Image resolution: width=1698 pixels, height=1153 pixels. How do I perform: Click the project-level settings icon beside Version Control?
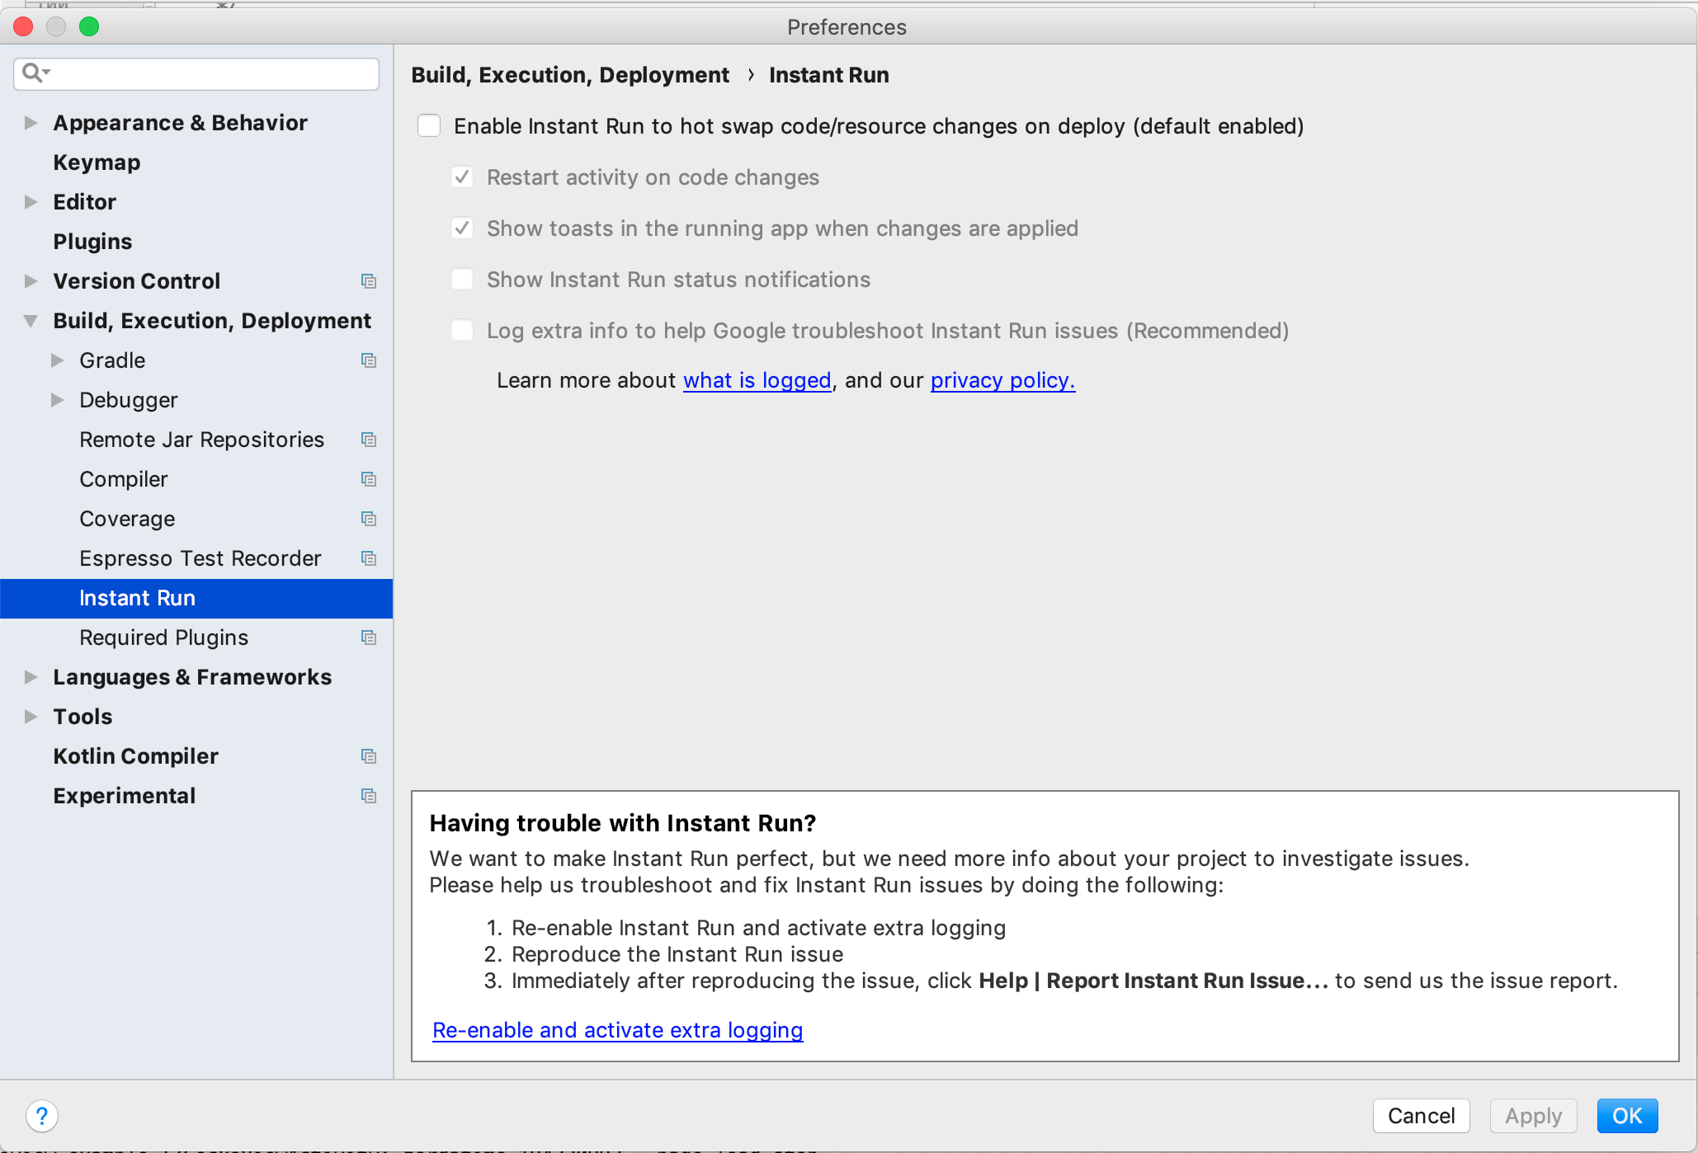click(x=369, y=281)
